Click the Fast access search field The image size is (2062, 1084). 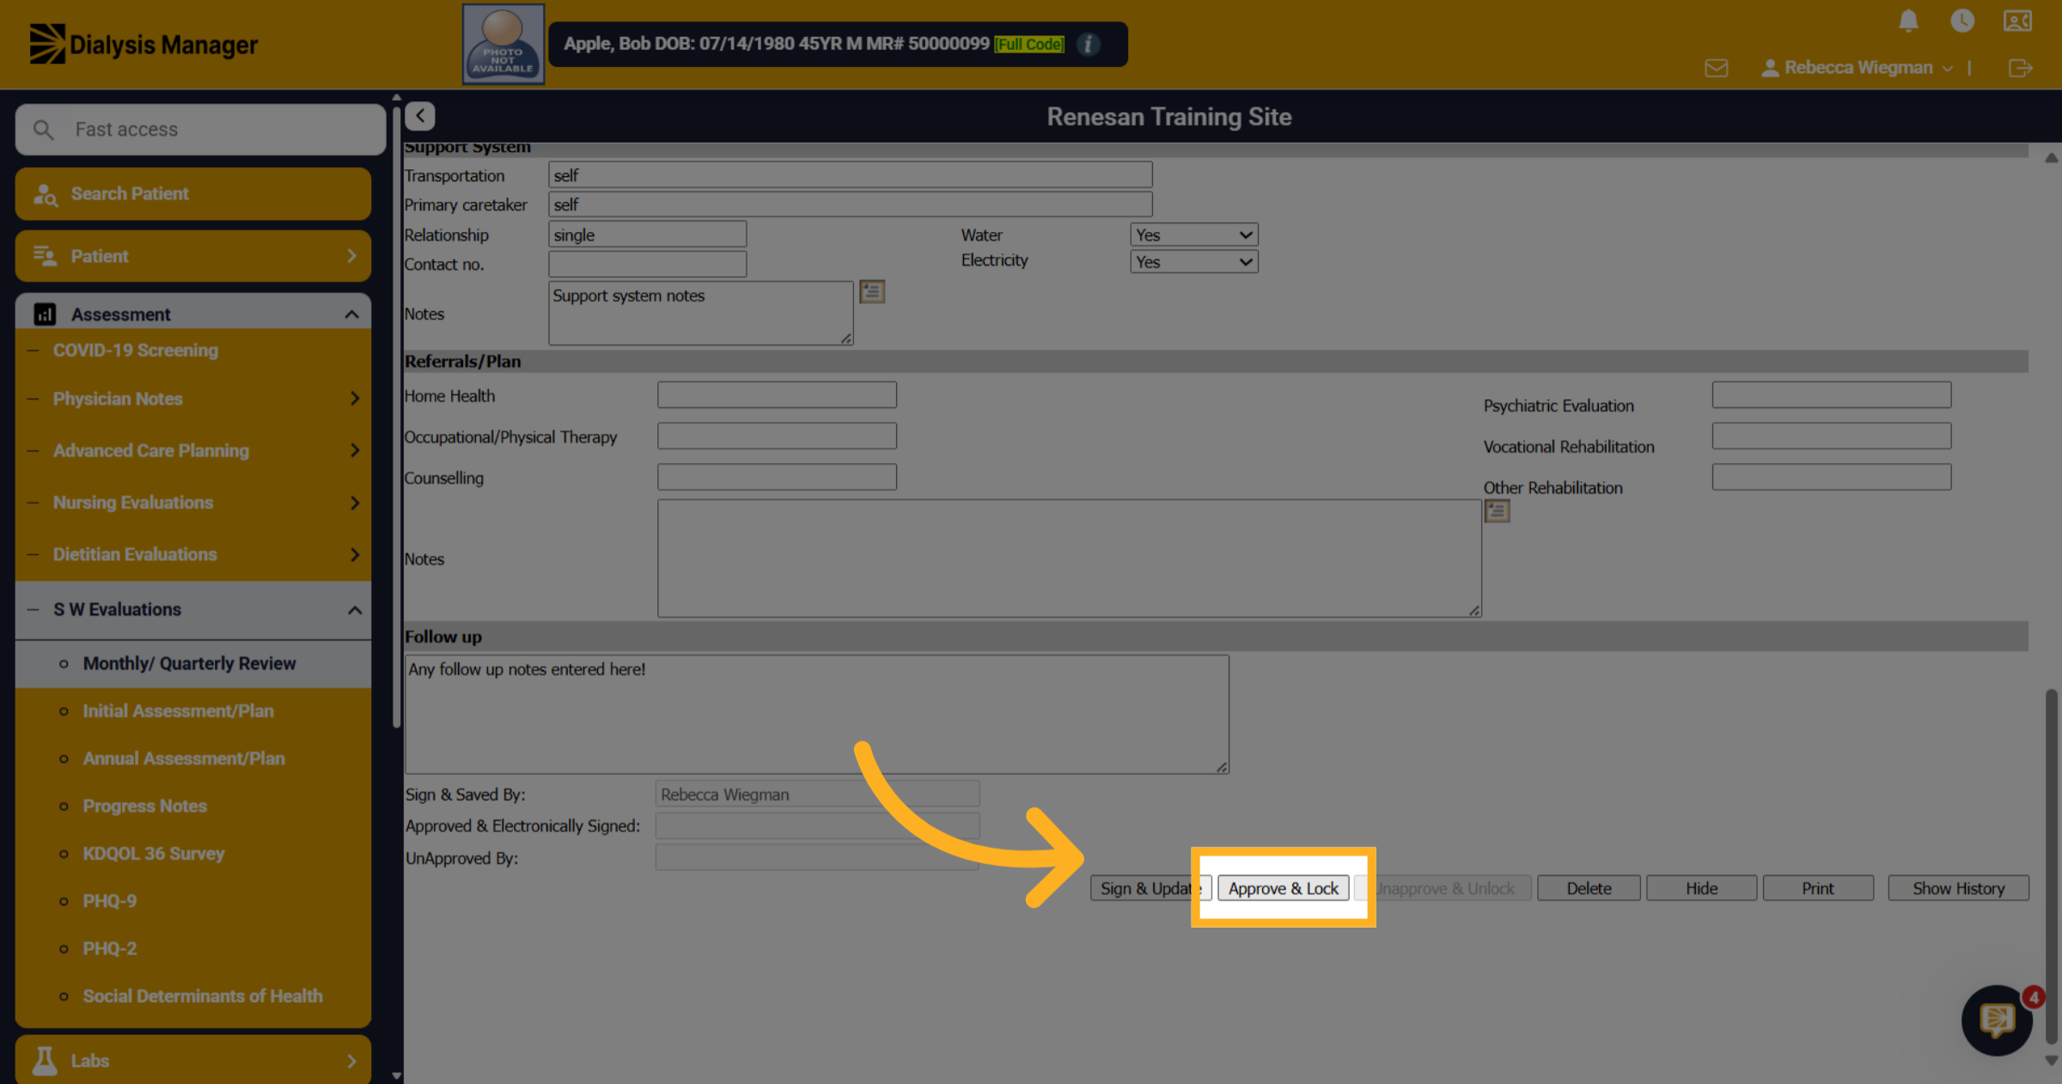[x=200, y=130]
